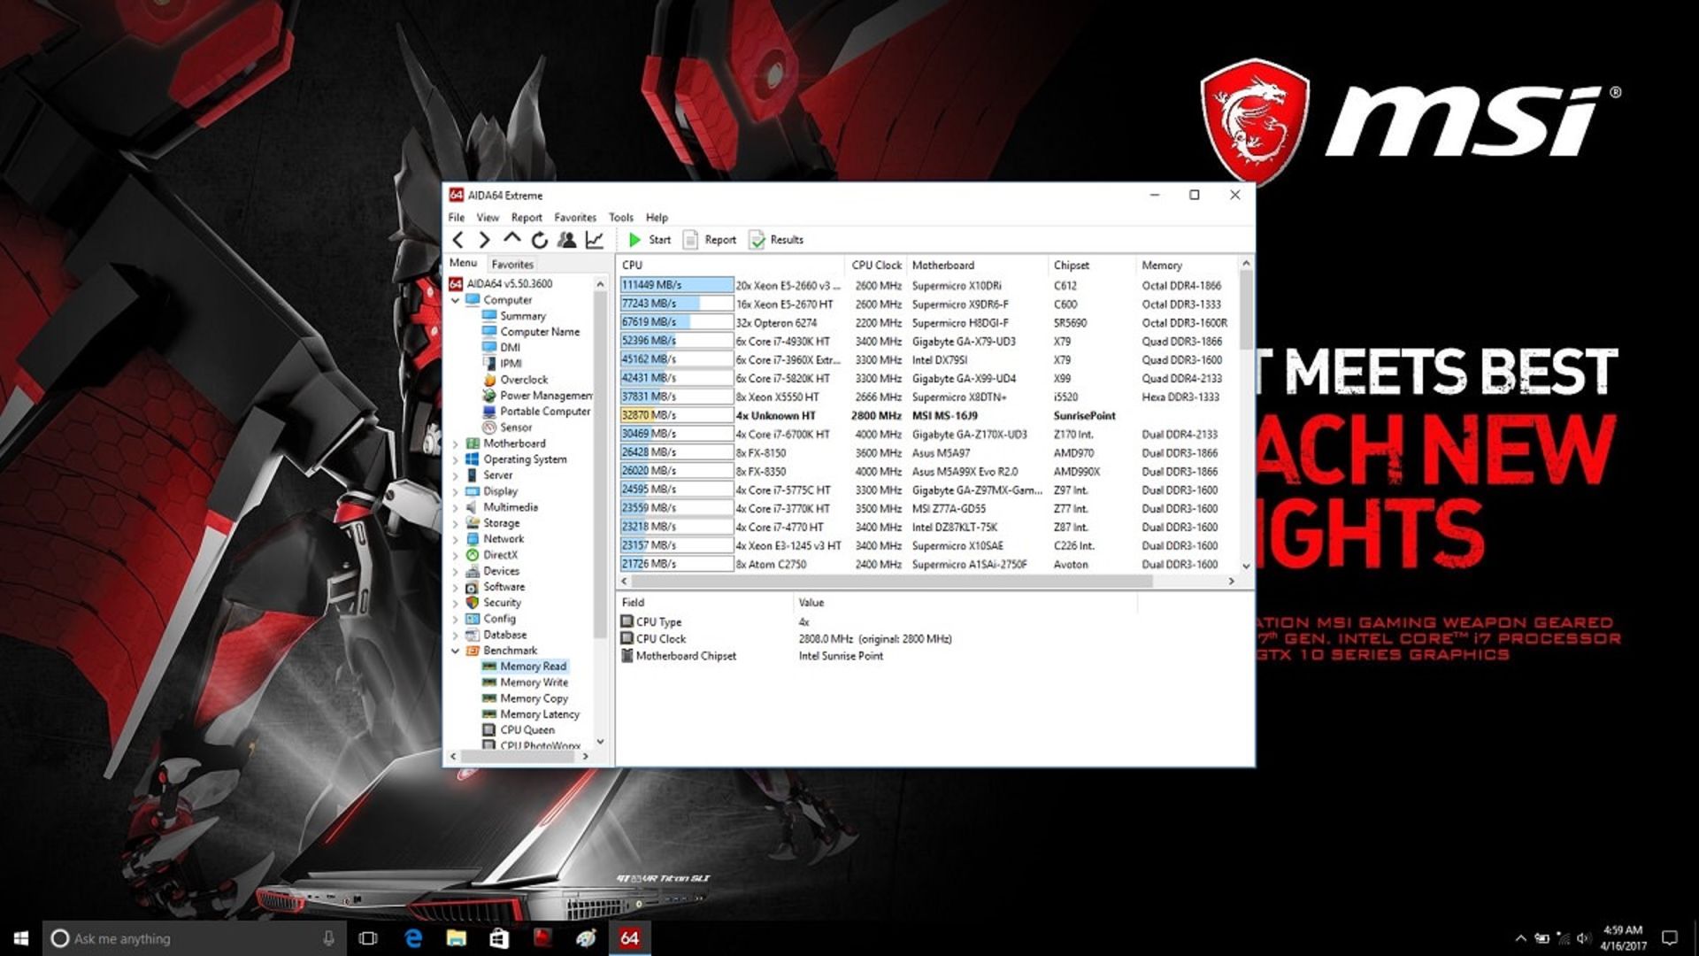Open the Tools menu
Image resolution: width=1699 pixels, height=956 pixels.
click(621, 217)
